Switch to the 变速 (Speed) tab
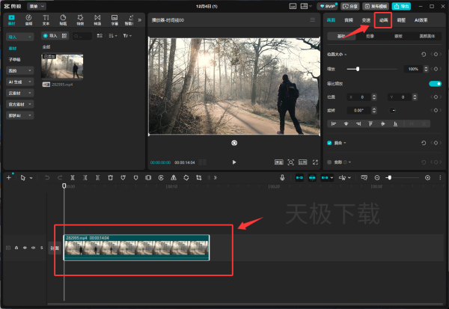Screen dimensions: 449x309 (365, 20)
